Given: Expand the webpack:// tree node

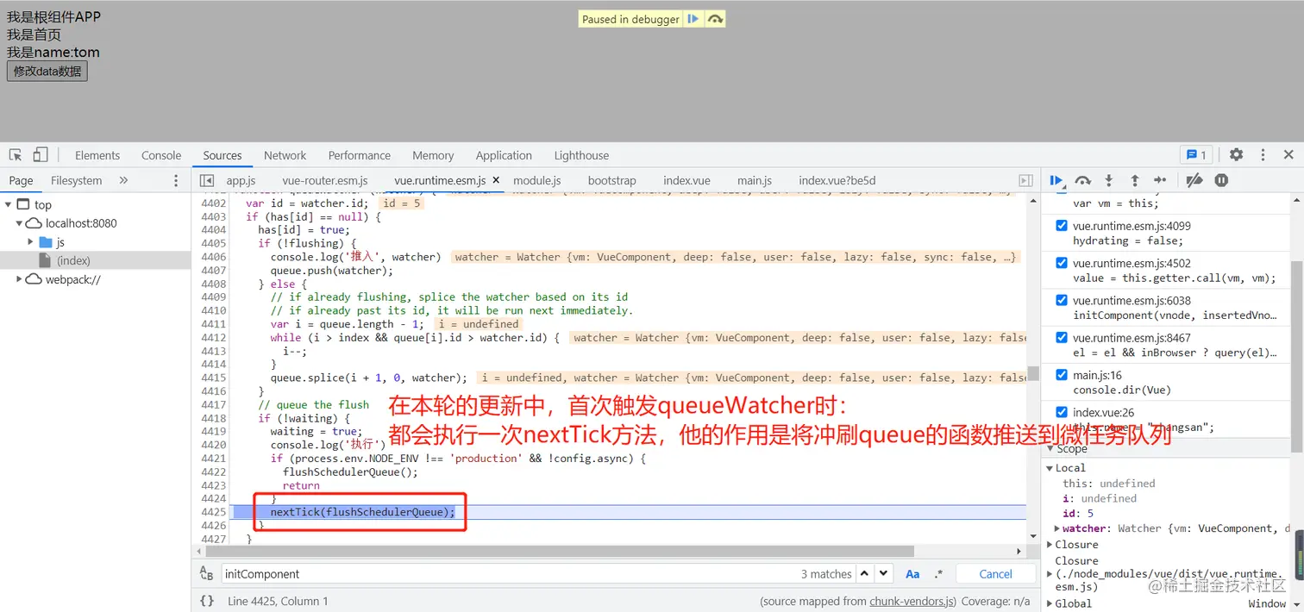Looking at the screenshot, I should [x=20, y=279].
